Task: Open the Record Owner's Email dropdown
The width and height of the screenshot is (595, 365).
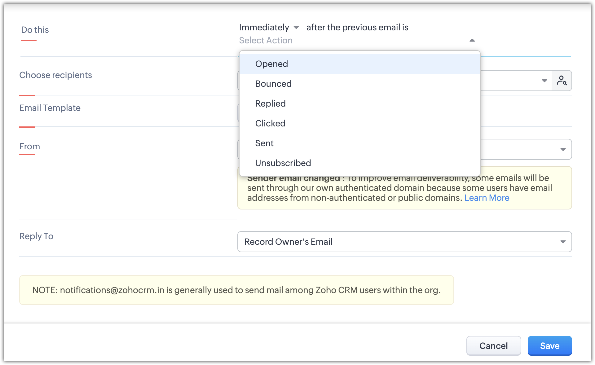Action: [x=404, y=242]
